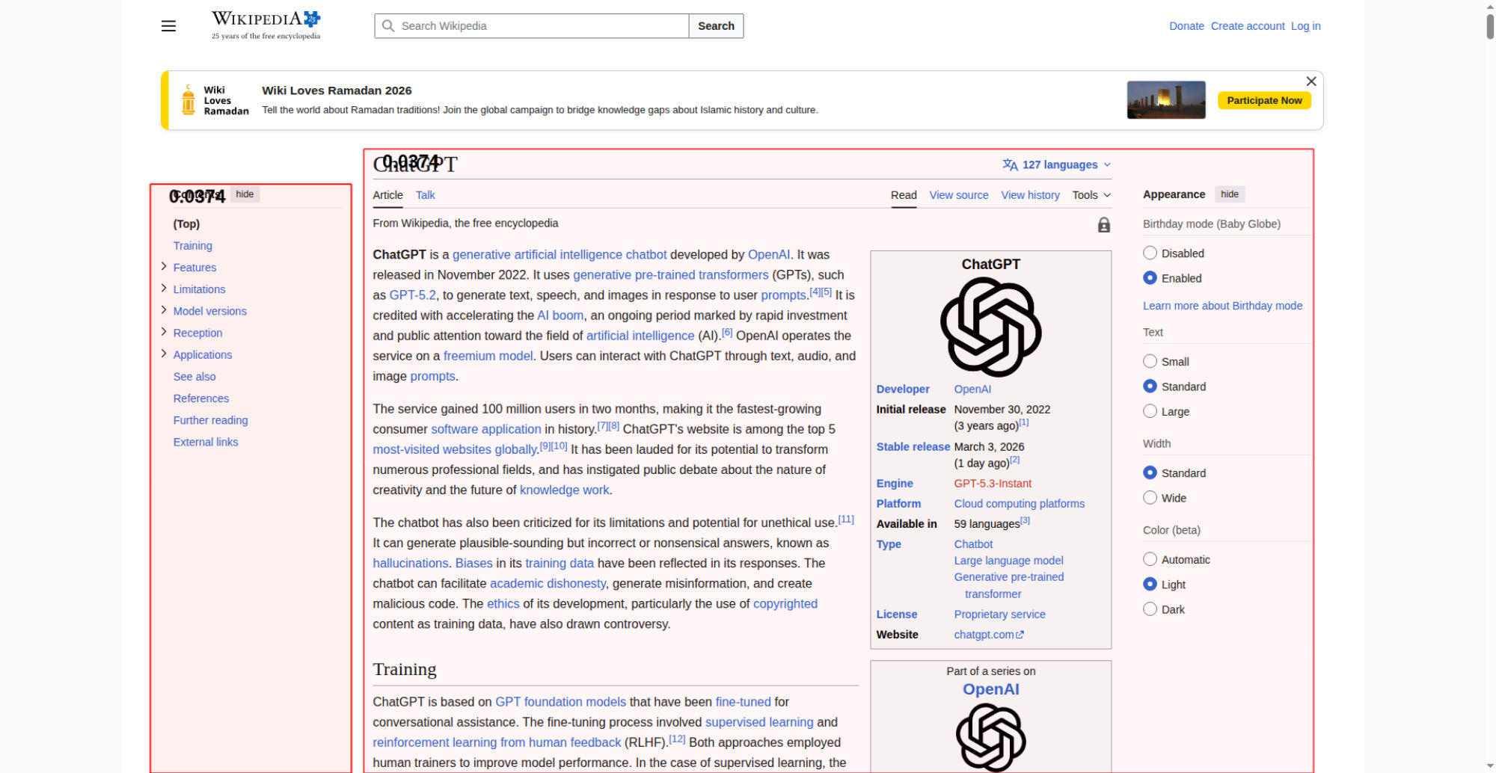The image size is (1496, 773).
Task: Expand the Features section in contents
Action: click(164, 267)
